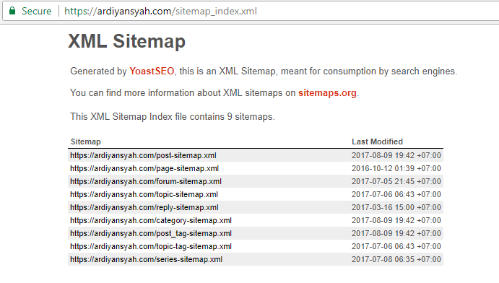Image resolution: width=499 pixels, height=283 pixels.
Task: Click the Secure label in address bar
Action: (x=36, y=11)
